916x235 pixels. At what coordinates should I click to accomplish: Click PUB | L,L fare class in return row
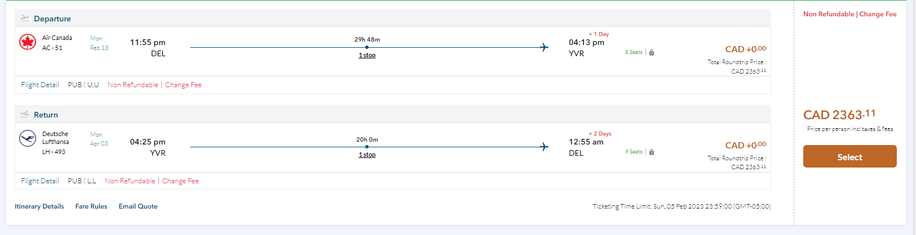pos(82,181)
